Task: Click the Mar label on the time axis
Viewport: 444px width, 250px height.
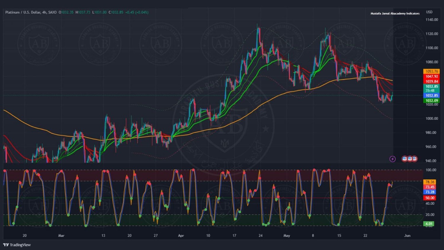Action: (61, 236)
